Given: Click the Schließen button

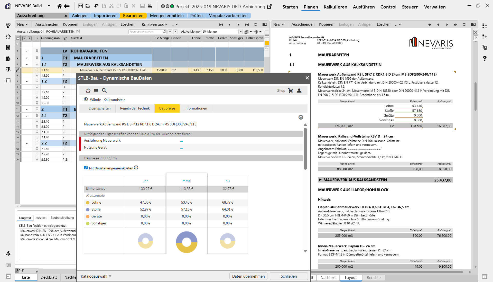Looking at the screenshot, I should coord(289,276).
